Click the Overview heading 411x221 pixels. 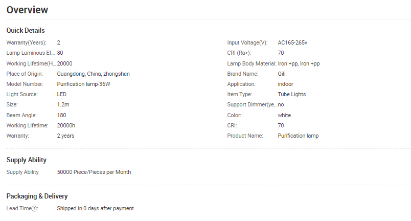pyautogui.click(x=27, y=10)
